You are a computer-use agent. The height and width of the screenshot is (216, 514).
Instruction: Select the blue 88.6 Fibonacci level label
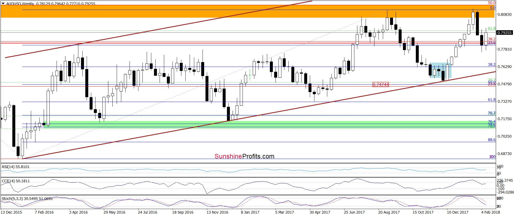coord(491,140)
